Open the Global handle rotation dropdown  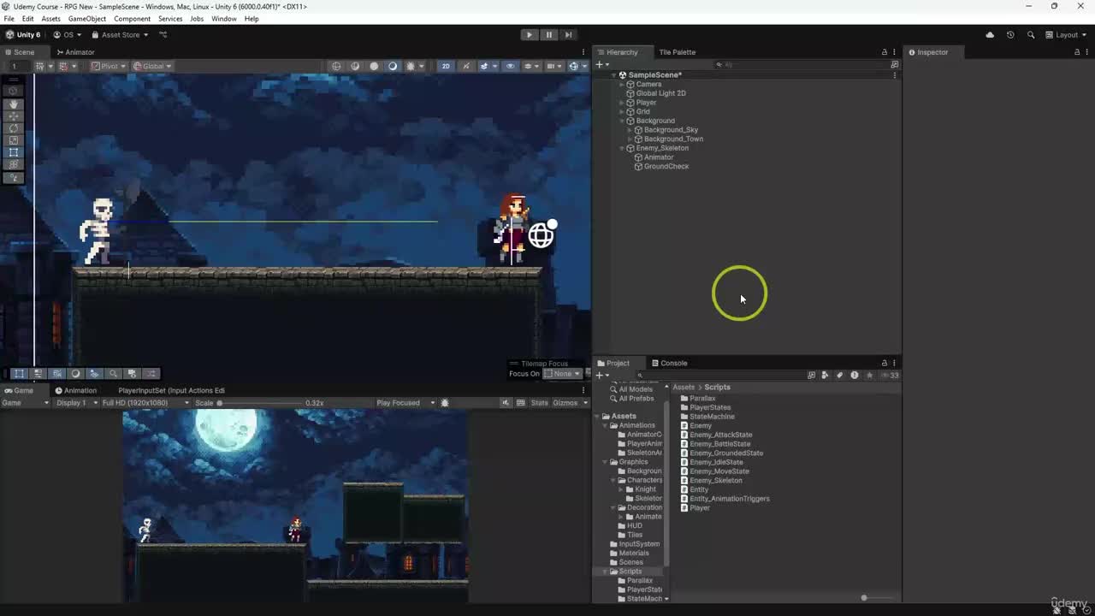pyautogui.click(x=153, y=66)
